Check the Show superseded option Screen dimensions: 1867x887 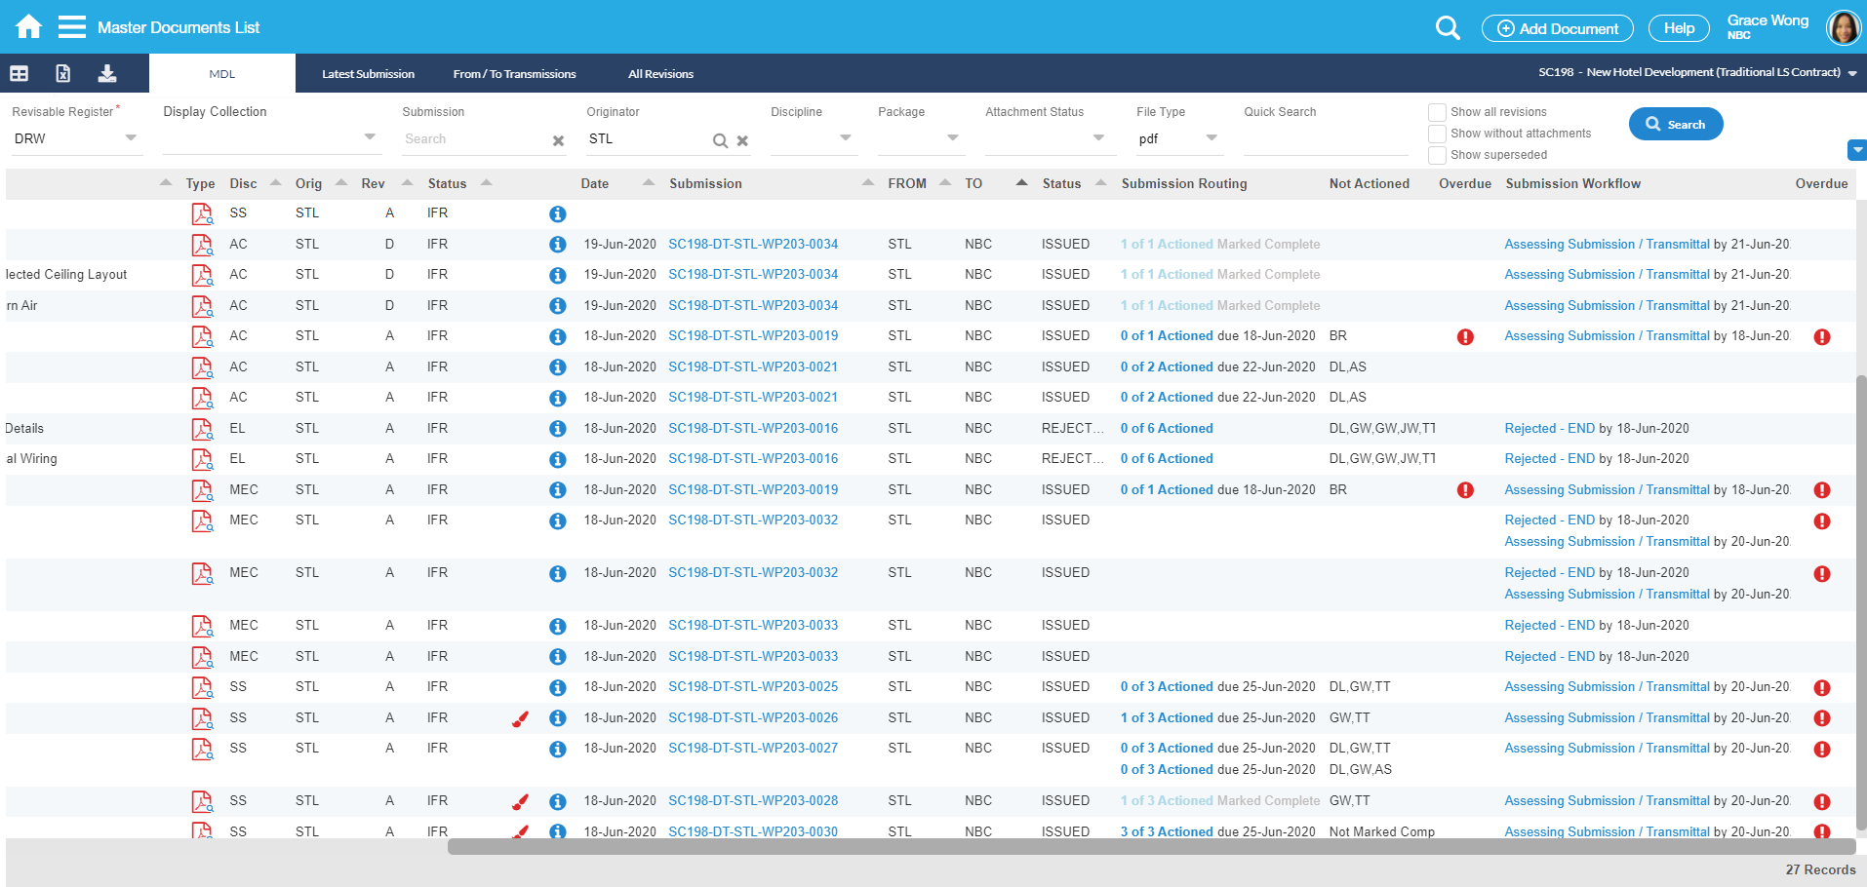coord(1437,155)
